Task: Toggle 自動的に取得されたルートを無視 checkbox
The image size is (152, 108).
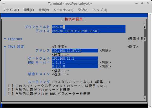Action: [x=11, y=90]
